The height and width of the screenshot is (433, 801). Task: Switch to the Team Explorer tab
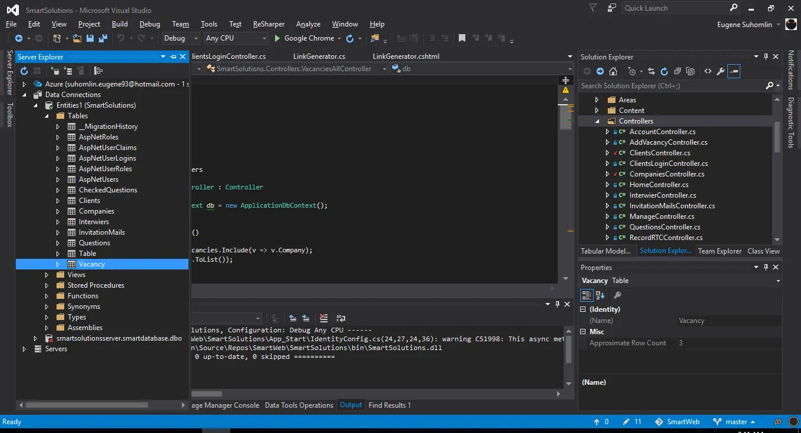click(x=720, y=251)
